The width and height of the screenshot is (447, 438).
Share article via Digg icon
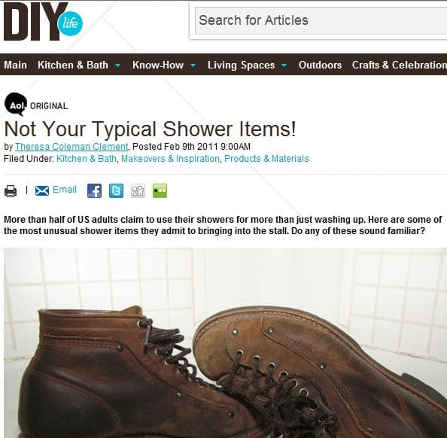click(138, 190)
